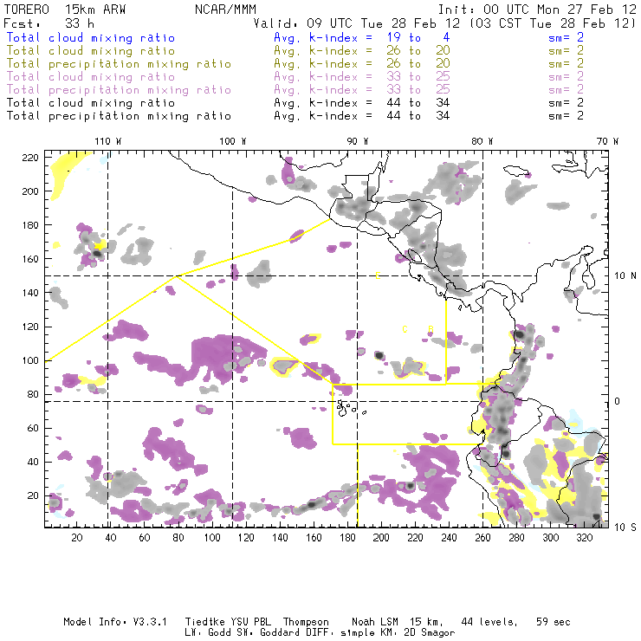Click the black "Total cloud mixing ratio" legend line
This screenshot has height=641, width=641.
(x=91, y=102)
